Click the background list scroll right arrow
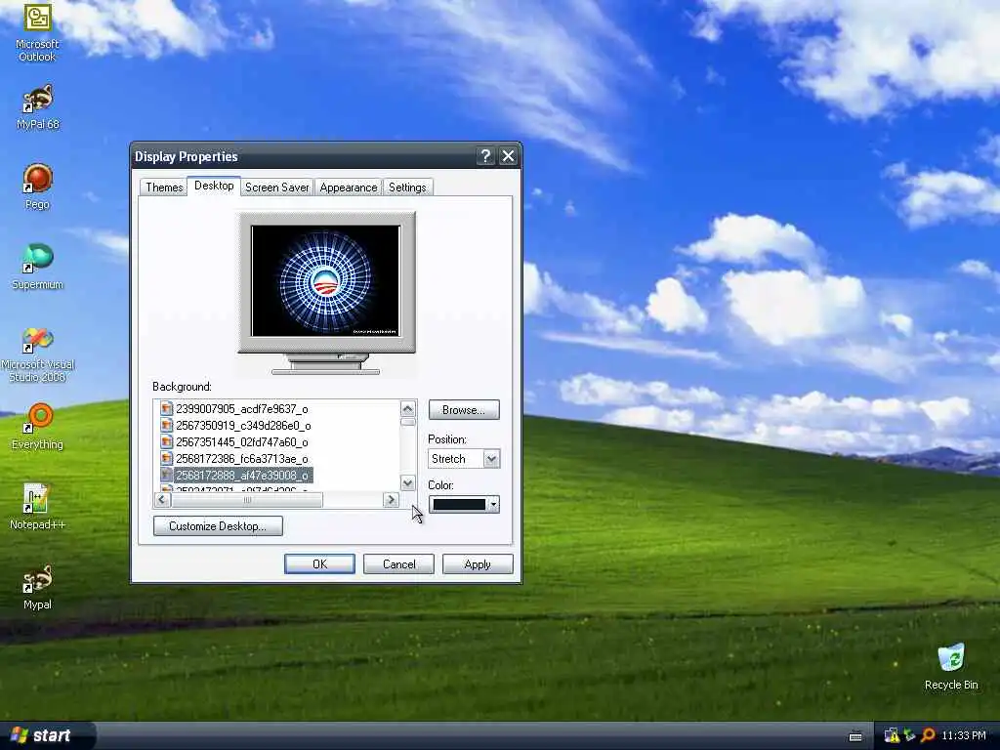Screen dimensions: 1000x750 391,500
